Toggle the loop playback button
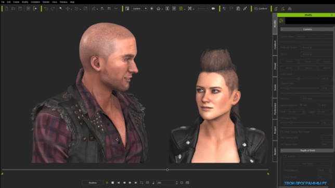The image size is (335, 188). point(141,183)
